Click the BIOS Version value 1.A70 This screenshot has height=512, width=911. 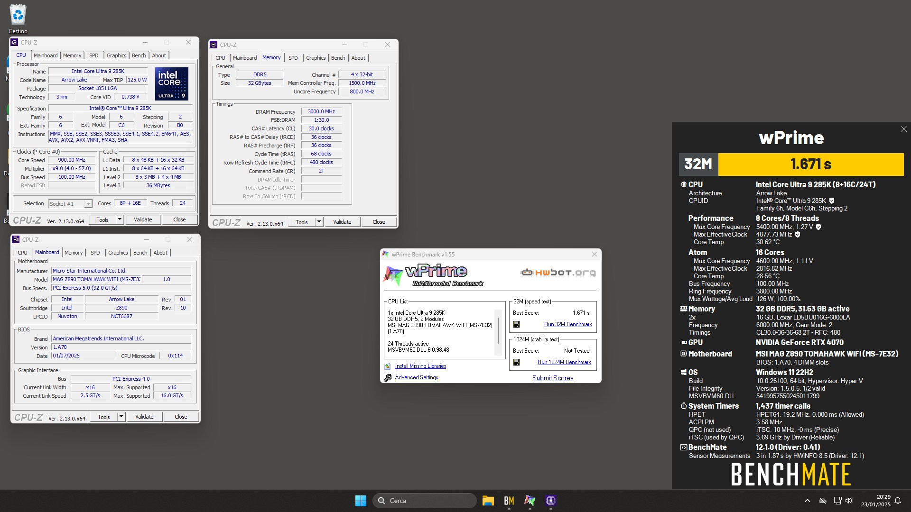pyautogui.click(x=121, y=347)
